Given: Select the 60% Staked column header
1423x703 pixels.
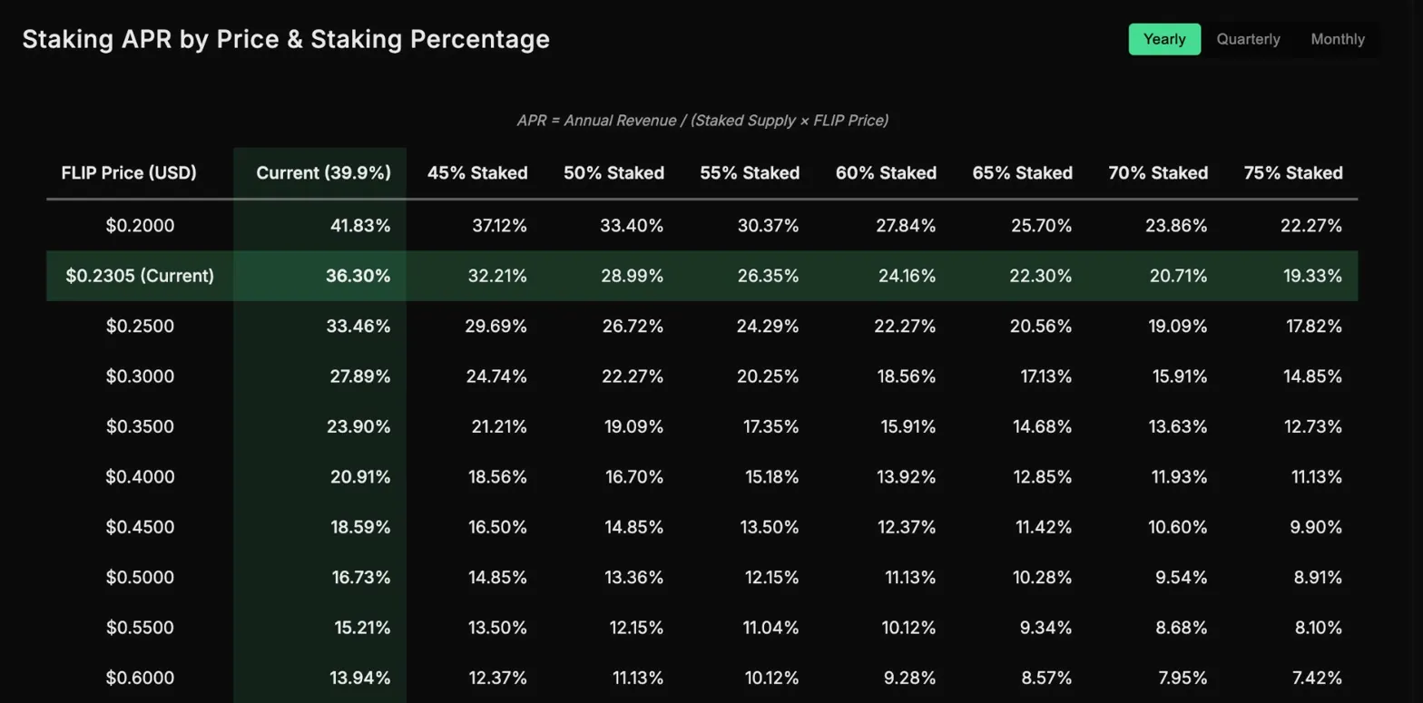Looking at the screenshot, I should (886, 172).
